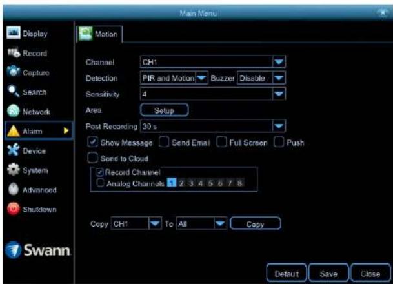
Task: Select Display in the sidebar menu
Action: coord(35,34)
